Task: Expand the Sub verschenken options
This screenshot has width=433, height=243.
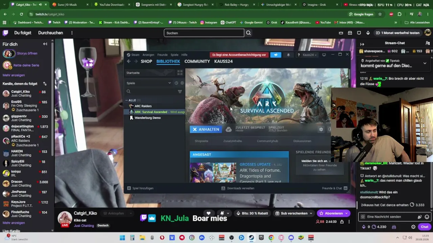Action: (311, 213)
